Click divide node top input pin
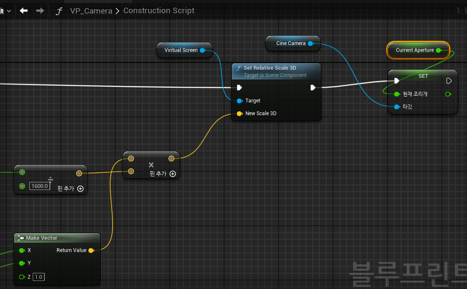This screenshot has height=289, width=467. point(22,172)
